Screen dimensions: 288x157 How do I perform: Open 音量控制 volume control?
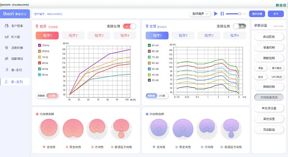click(x=269, y=47)
